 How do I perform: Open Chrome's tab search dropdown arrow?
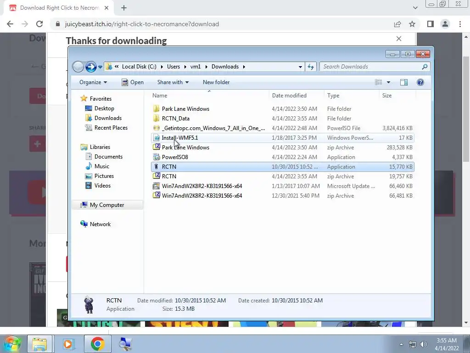click(415, 8)
